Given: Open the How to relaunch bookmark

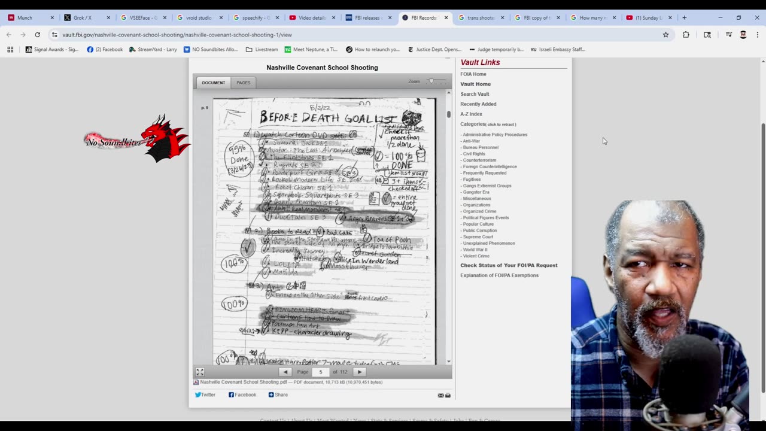Looking at the screenshot, I should tap(372, 49).
